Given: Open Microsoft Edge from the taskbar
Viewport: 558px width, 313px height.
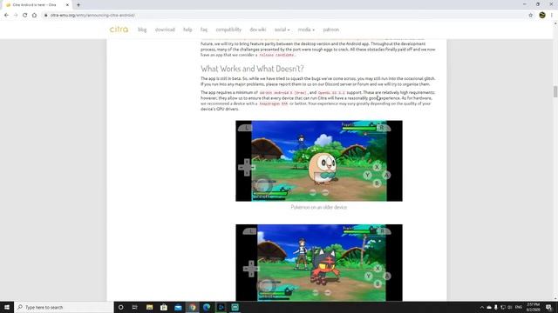Looking at the screenshot, I should [x=207, y=307].
